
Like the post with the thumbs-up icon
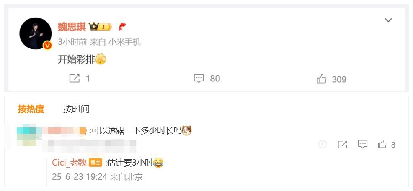click(322, 79)
